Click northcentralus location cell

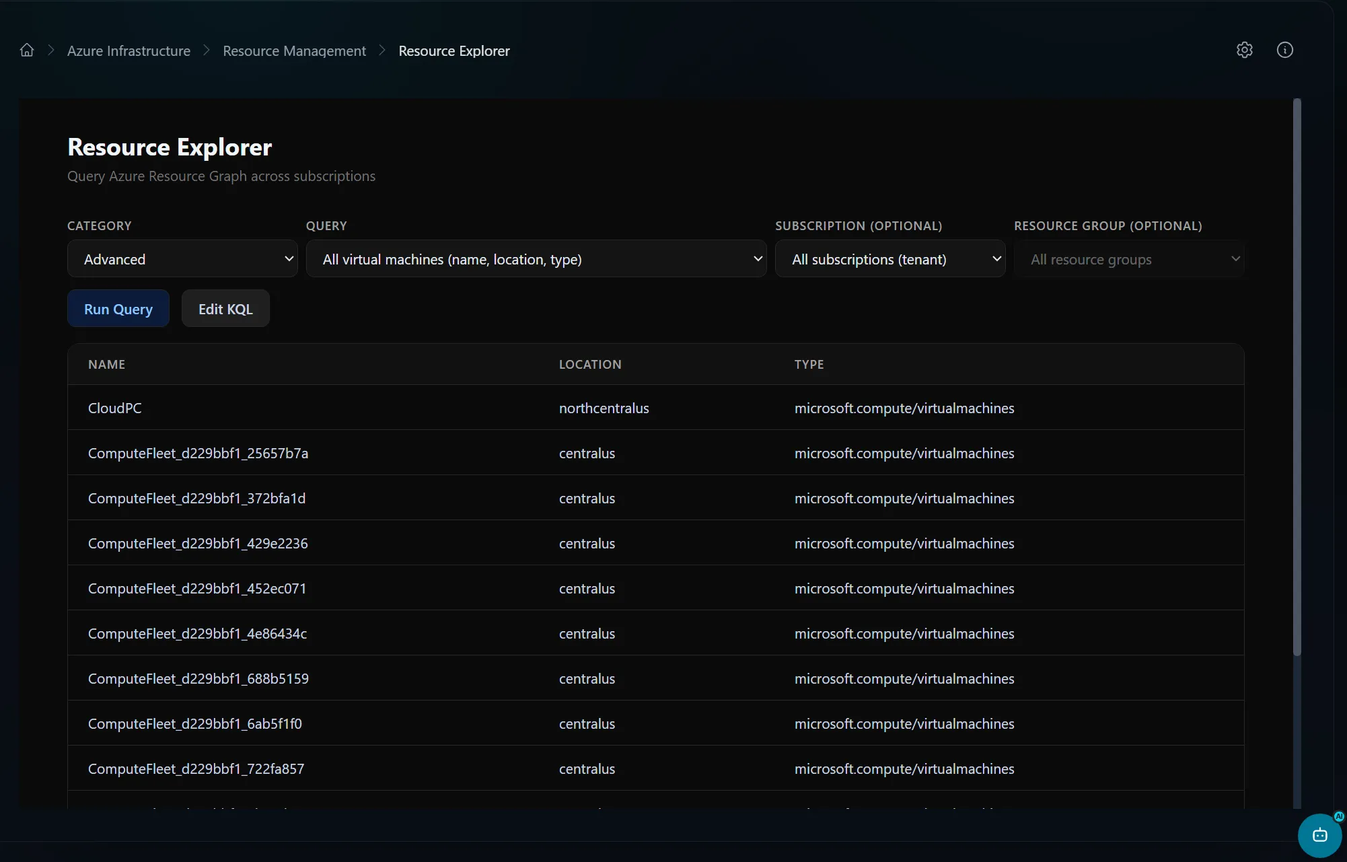[x=604, y=408]
